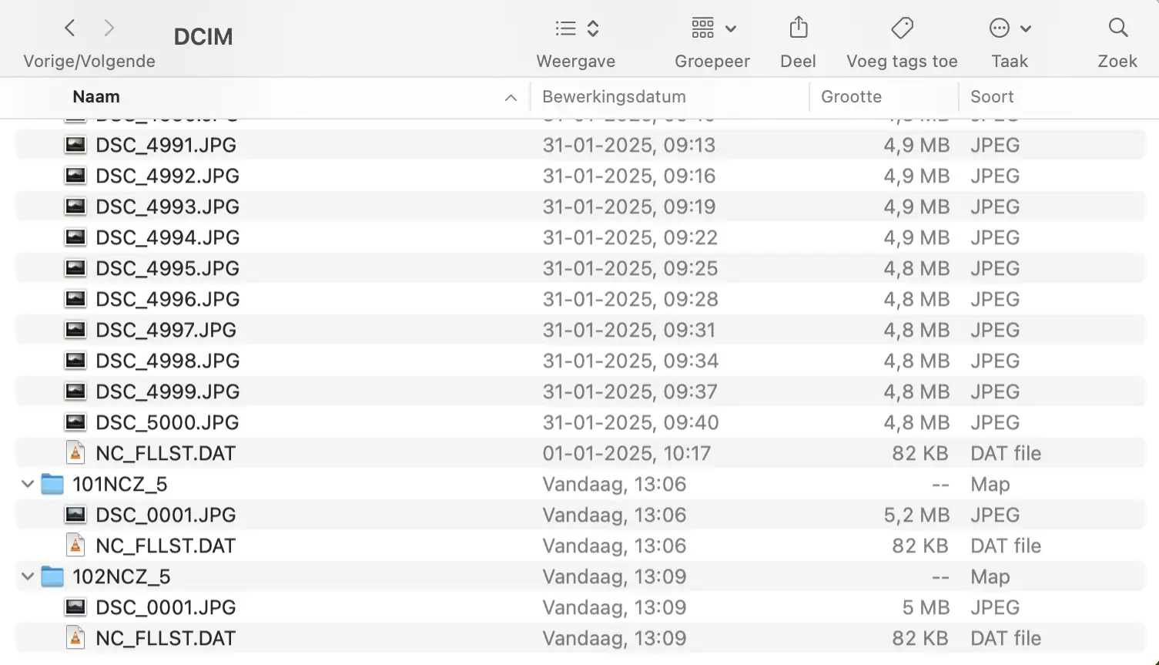Open the Taak actions menu
The width and height of the screenshot is (1159, 665).
(1010, 29)
